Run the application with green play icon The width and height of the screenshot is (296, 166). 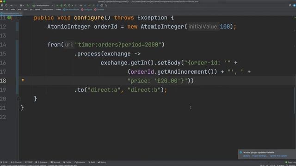point(57,6)
